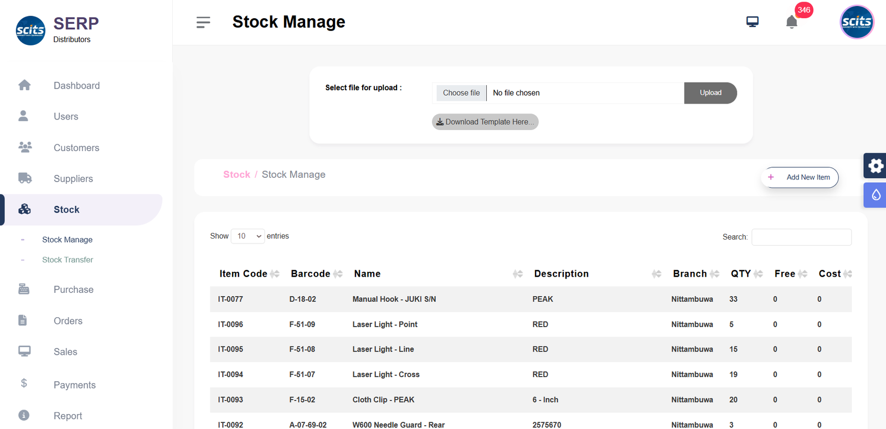Click the monitor icon in header
886x429 pixels.
pyautogui.click(x=752, y=22)
